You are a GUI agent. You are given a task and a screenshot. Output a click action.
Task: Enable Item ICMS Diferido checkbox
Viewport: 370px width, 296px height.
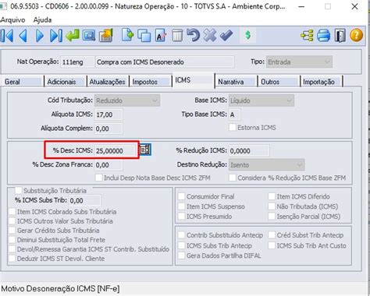(x=272, y=196)
